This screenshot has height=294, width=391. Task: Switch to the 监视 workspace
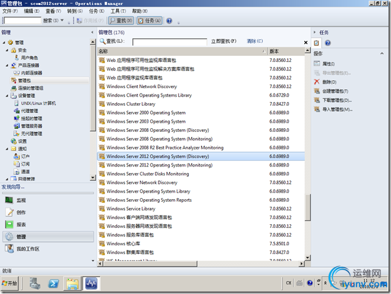tap(48, 200)
